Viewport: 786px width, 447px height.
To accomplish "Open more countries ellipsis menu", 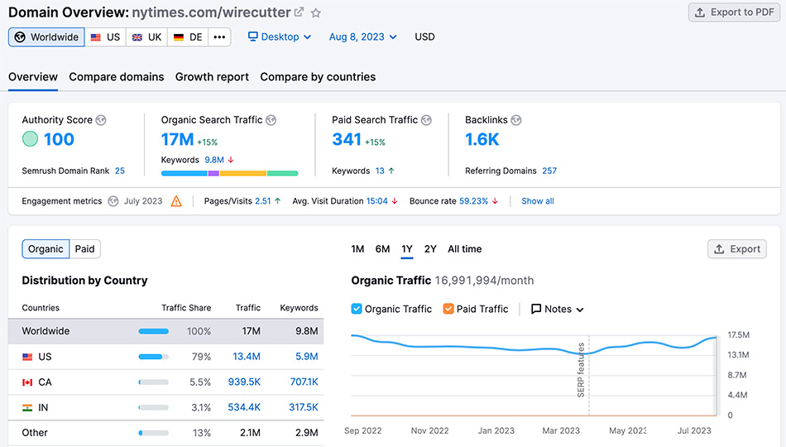I will [219, 37].
